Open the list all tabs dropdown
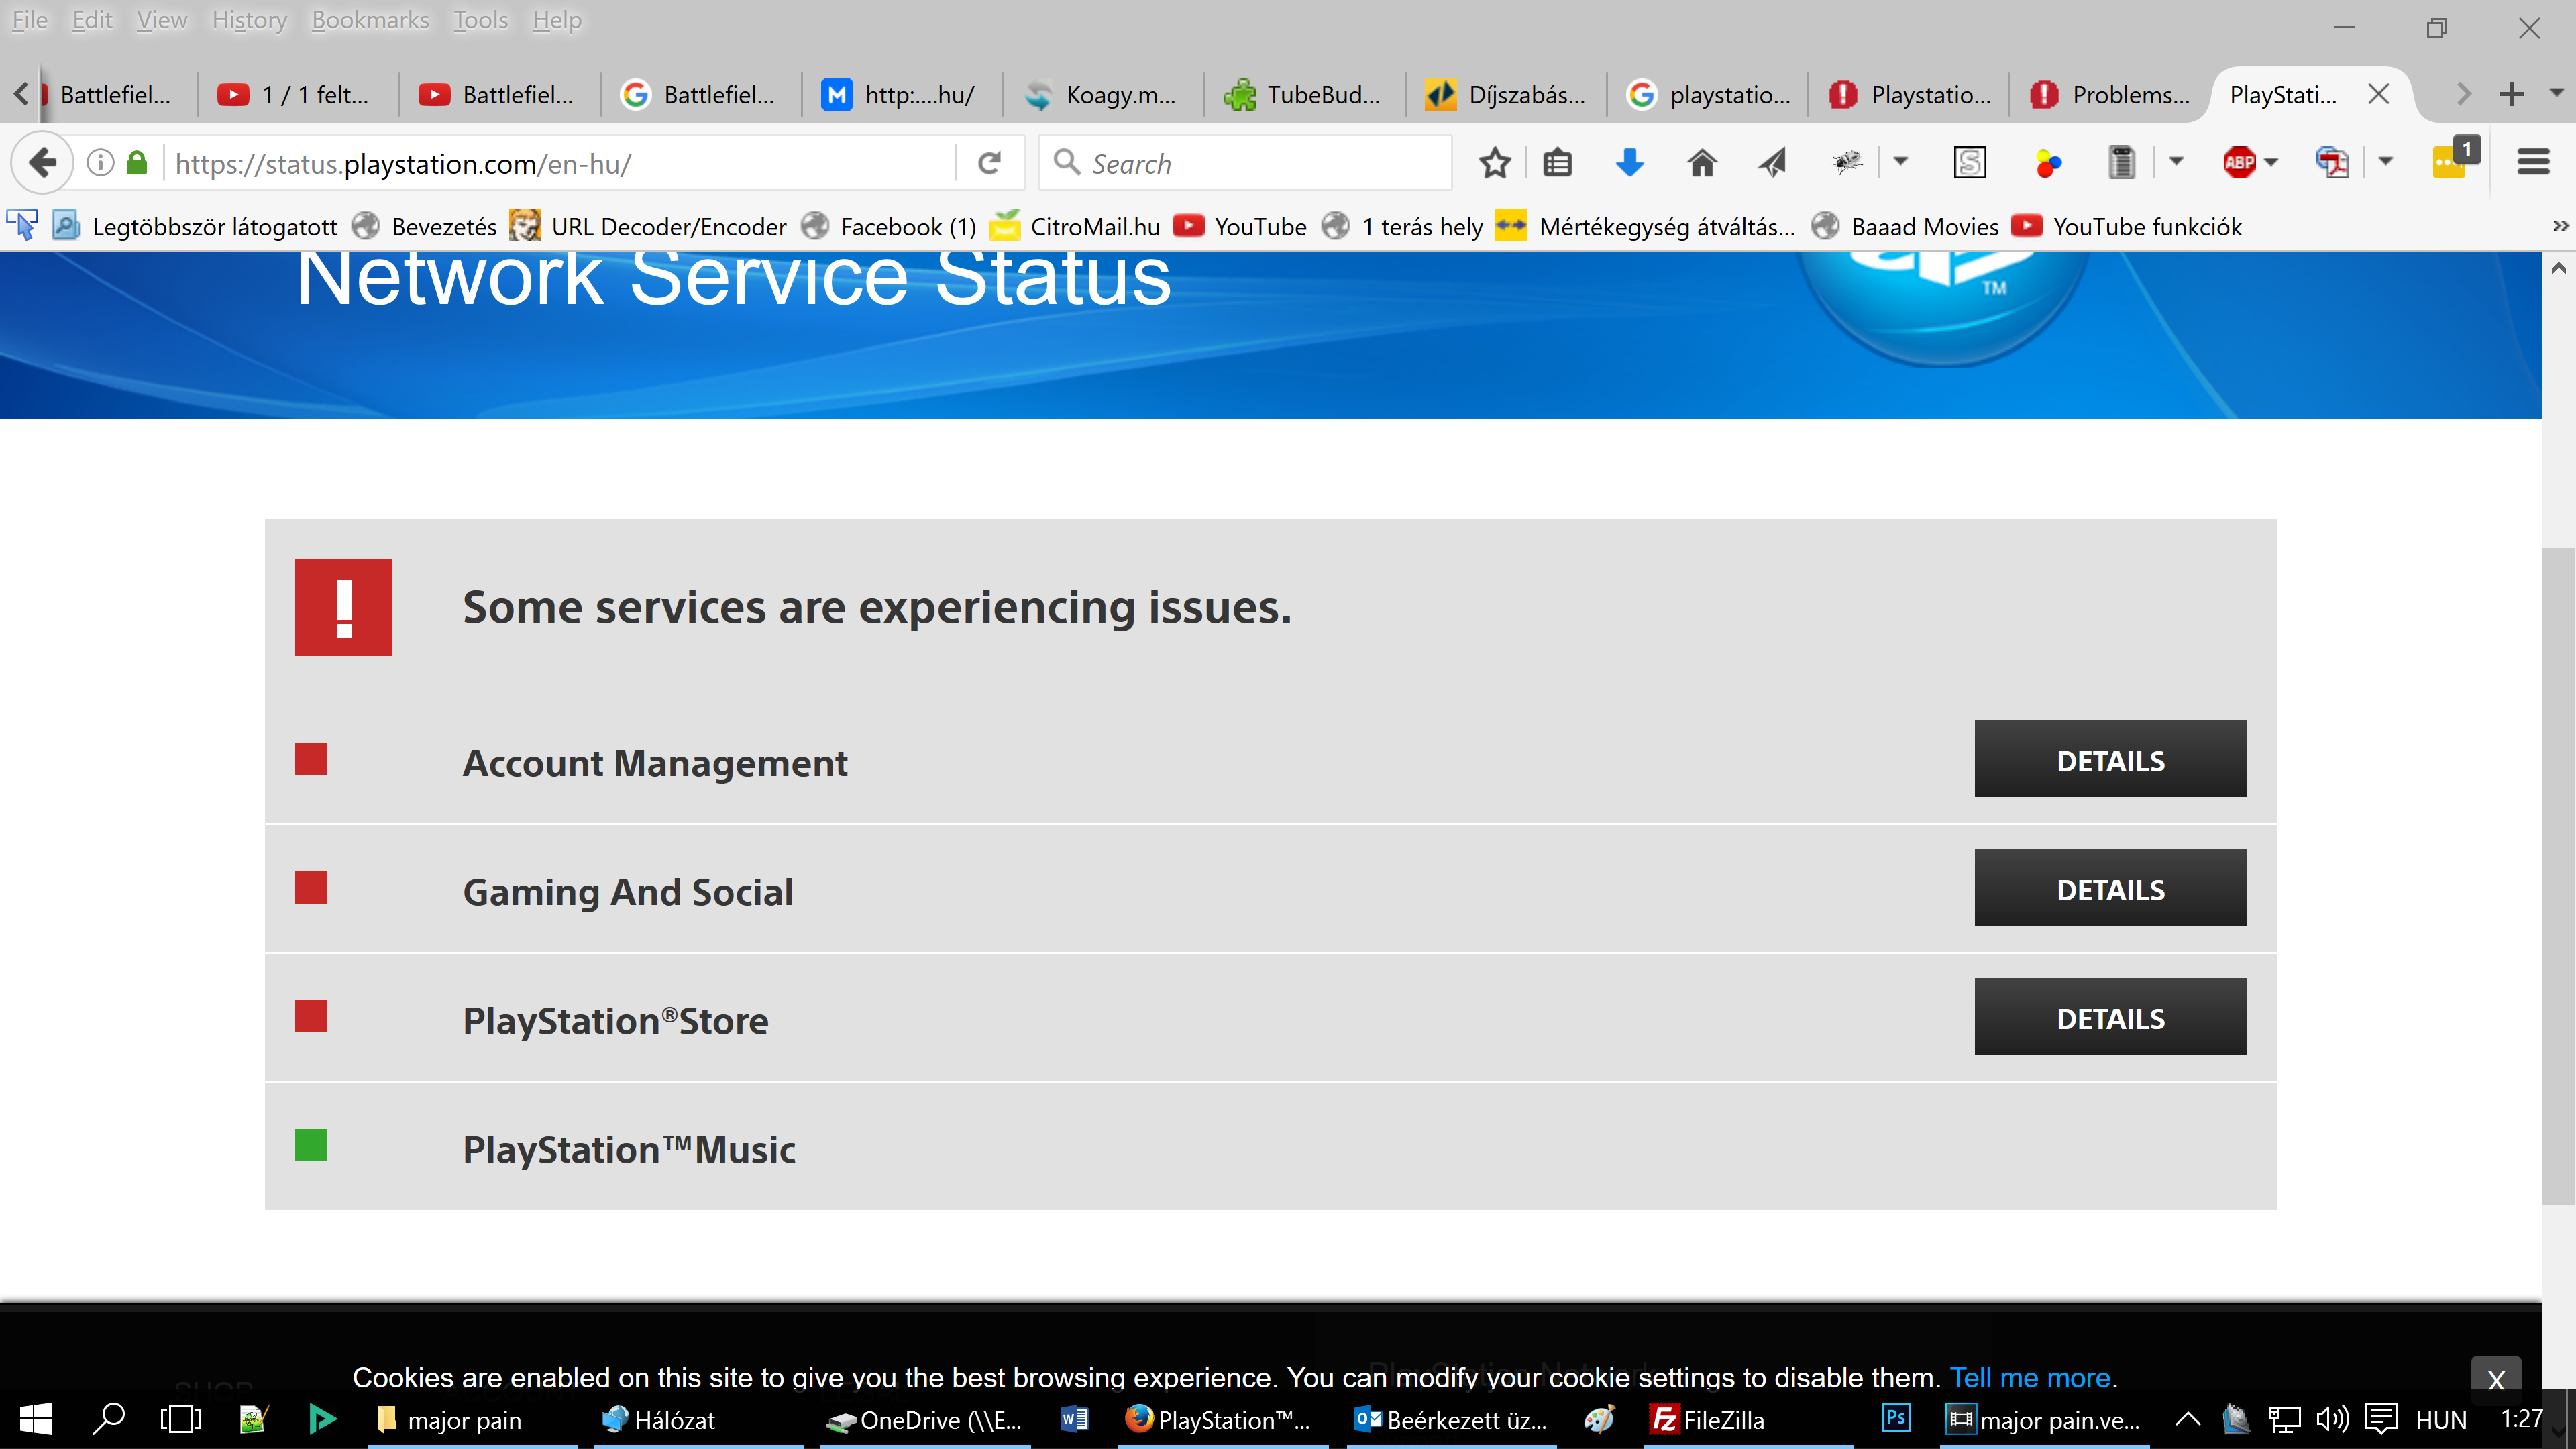This screenshot has width=2576, height=1449. [2556, 93]
